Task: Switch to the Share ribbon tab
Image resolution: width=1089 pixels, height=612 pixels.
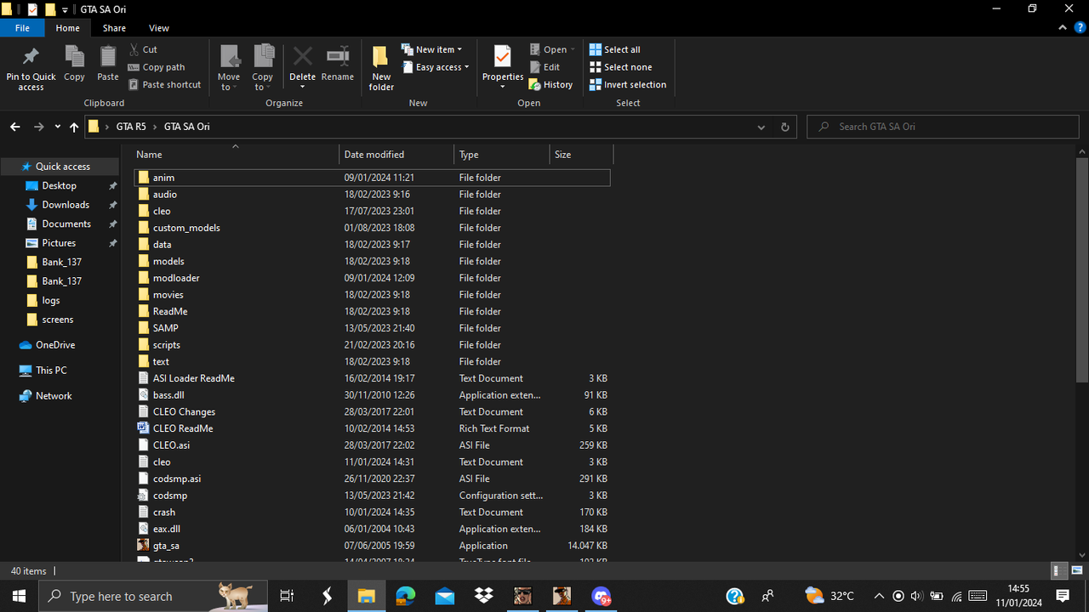Action: pyautogui.click(x=114, y=28)
